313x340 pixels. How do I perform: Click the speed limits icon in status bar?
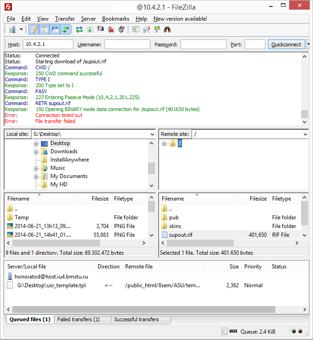233,331
